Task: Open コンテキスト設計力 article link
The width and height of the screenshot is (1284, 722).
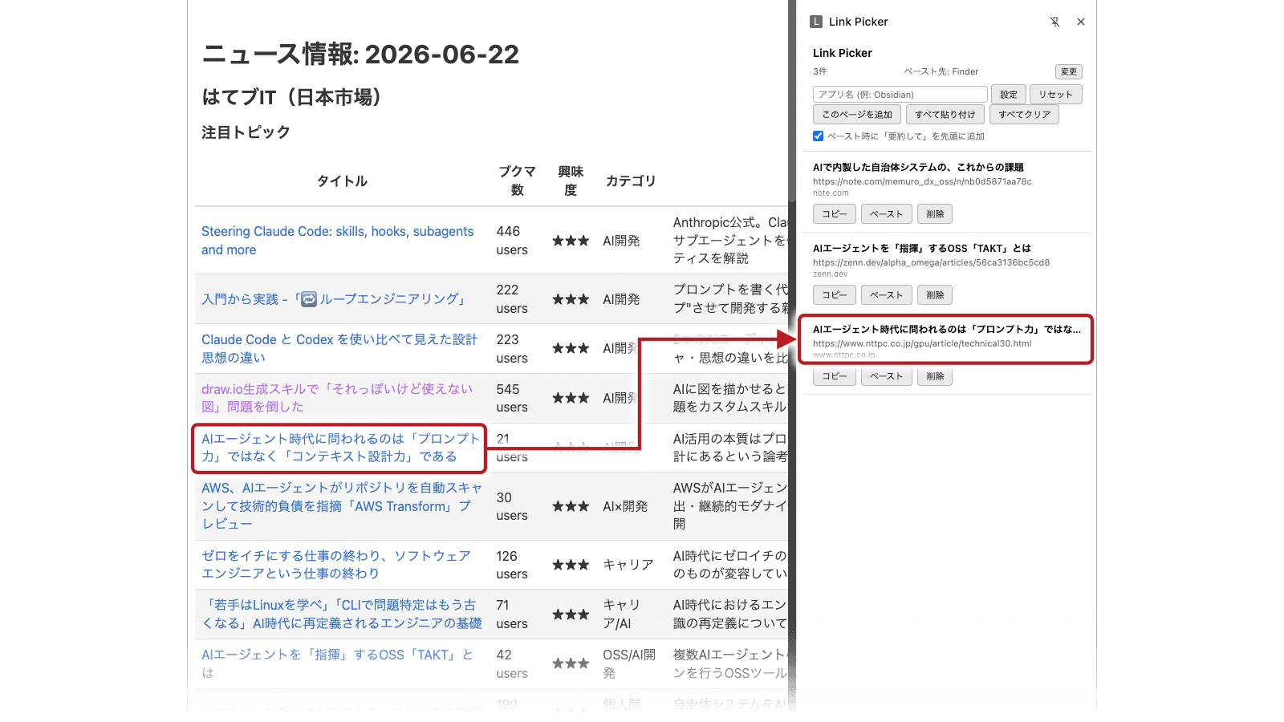Action: [x=340, y=448]
